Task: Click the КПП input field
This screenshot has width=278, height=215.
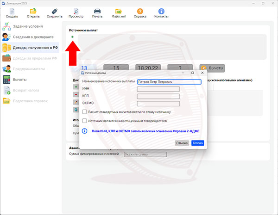Action: 158,96
